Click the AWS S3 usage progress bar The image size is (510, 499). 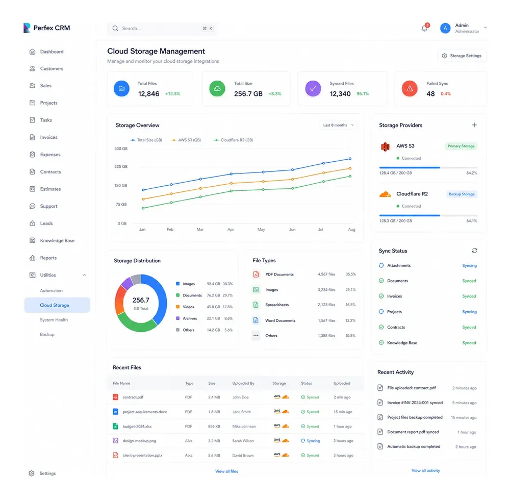pos(428,167)
